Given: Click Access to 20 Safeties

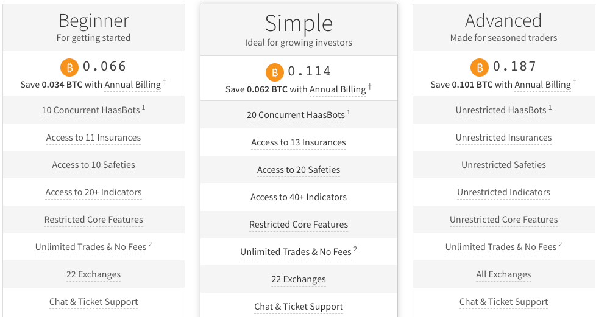Looking at the screenshot, I should [299, 170].
